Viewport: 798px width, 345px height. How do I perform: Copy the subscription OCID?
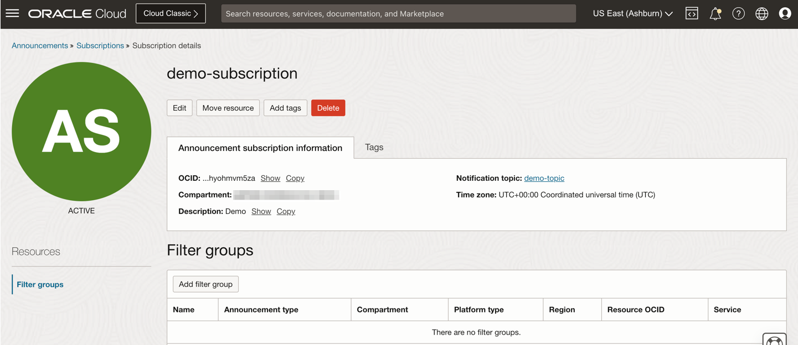point(295,177)
